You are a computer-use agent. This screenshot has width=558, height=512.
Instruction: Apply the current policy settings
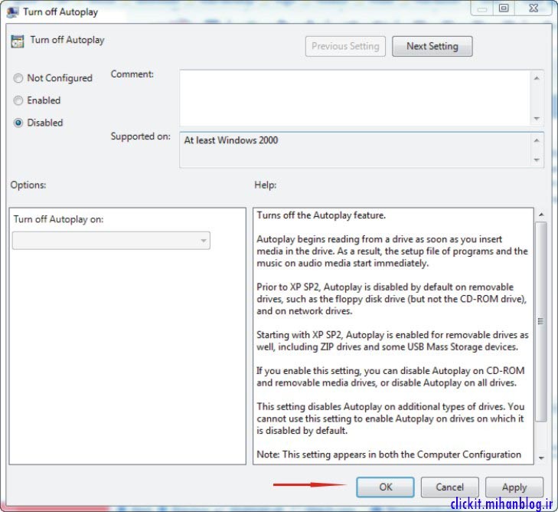(x=514, y=487)
